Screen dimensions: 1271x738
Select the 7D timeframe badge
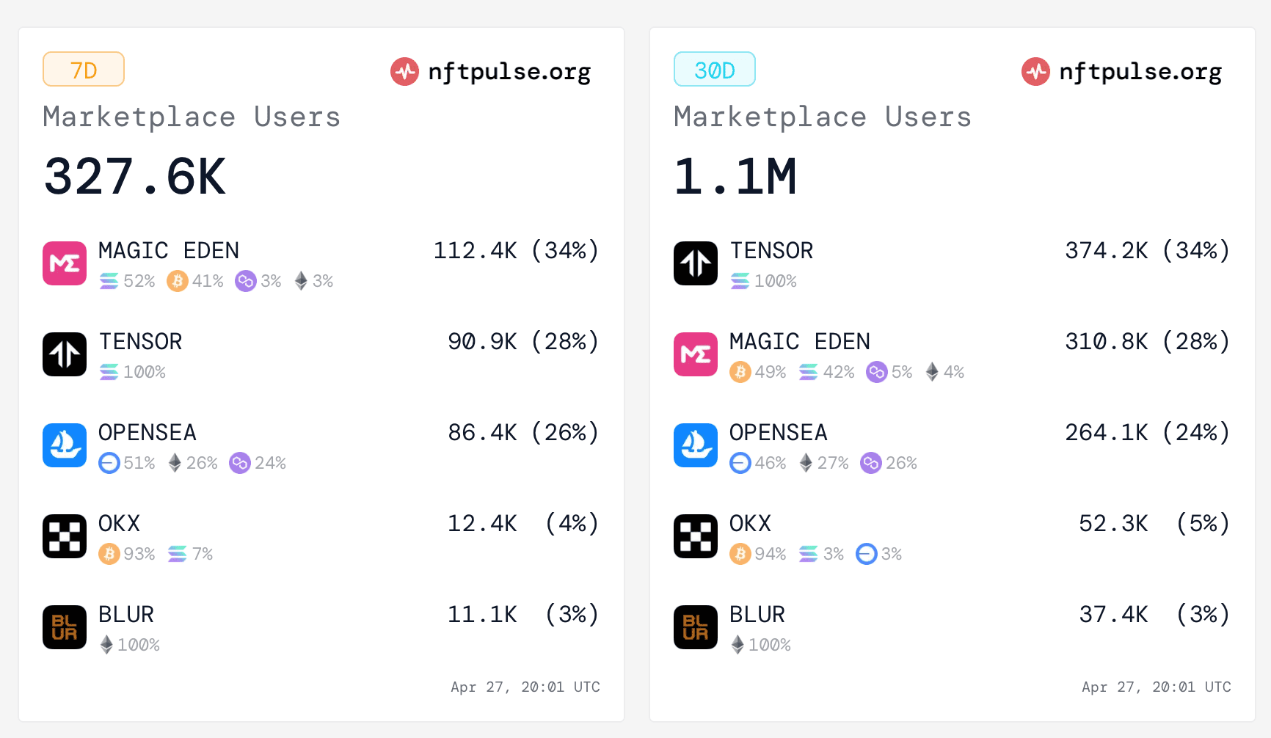click(x=84, y=70)
